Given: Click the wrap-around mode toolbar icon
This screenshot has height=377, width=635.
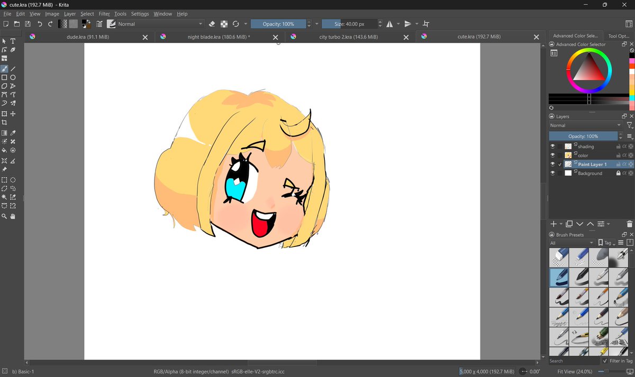Looking at the screenshot, I should coord(426,24).
